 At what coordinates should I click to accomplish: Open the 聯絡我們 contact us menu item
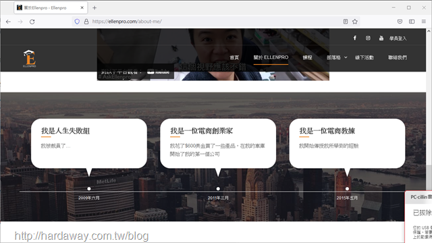[398, 57]
